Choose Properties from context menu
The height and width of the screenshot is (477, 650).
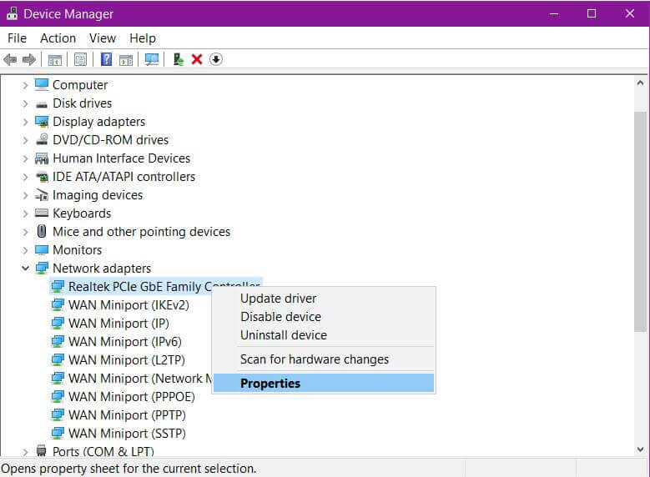point(324,383)
